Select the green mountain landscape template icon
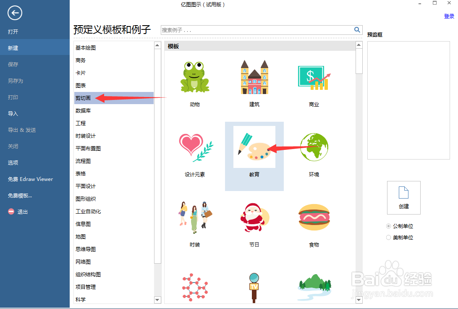The height and width of the screenshot is (309, 458). [x=314, y=288]
